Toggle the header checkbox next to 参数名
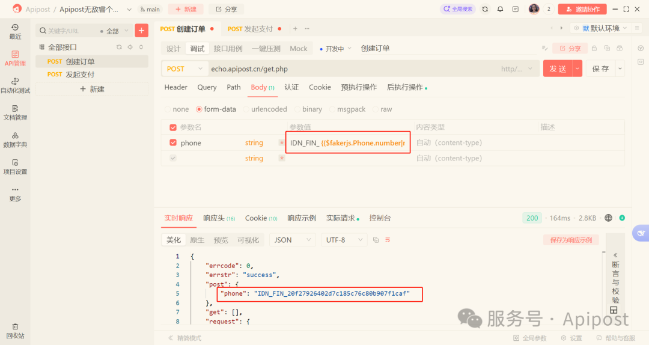 pos(173,127)
